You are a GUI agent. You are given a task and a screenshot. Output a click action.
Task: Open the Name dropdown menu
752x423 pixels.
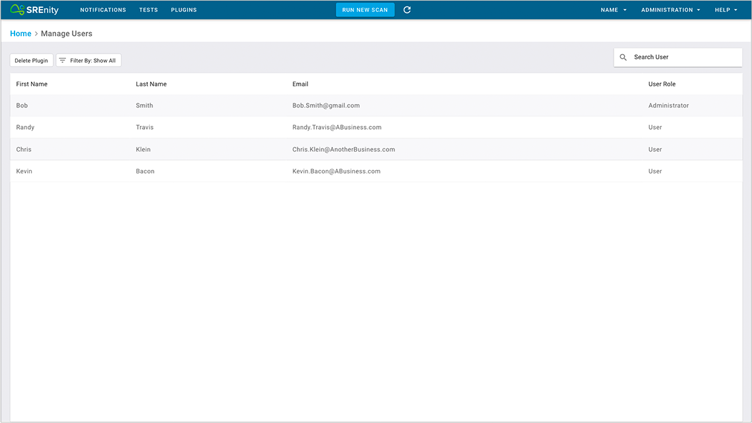point(613,10)
